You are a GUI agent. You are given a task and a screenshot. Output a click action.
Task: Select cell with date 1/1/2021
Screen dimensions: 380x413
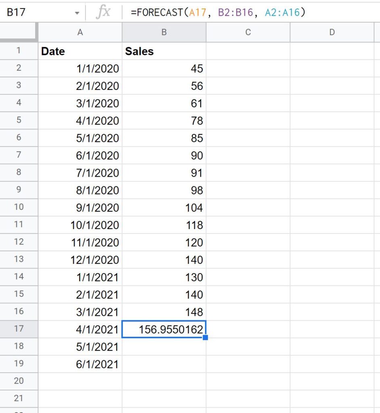click(x=80, y=277)
